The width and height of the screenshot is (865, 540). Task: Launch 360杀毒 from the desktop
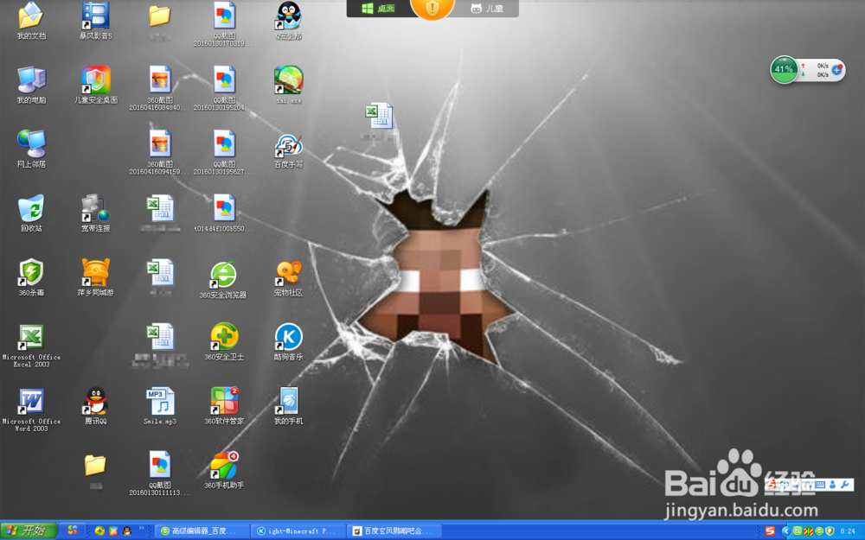(x=31, y=277)
